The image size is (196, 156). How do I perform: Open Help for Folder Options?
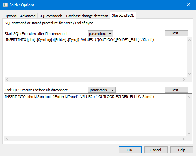coord(182,150)
